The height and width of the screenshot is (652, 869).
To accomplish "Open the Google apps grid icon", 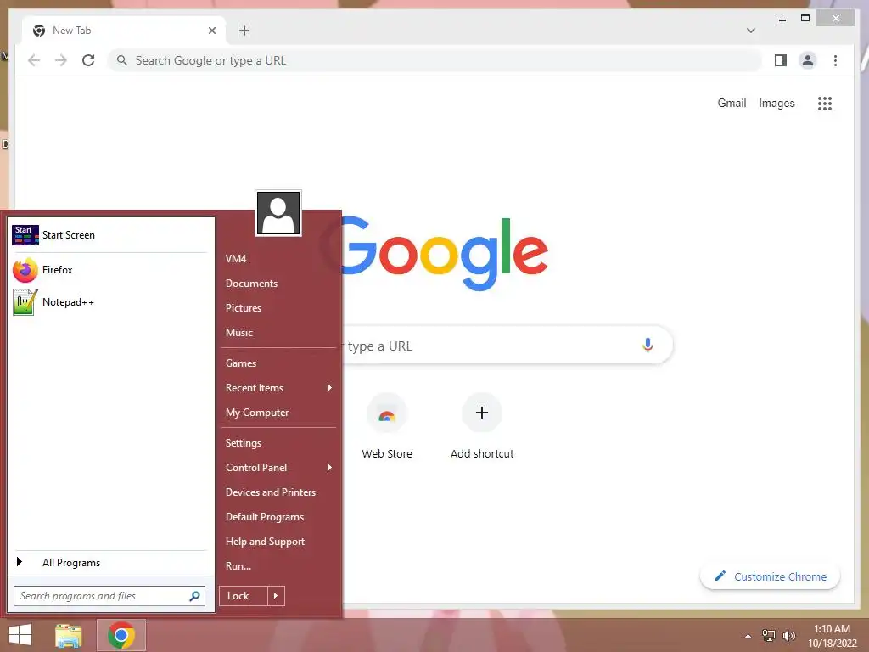I will tap(825, 103).
